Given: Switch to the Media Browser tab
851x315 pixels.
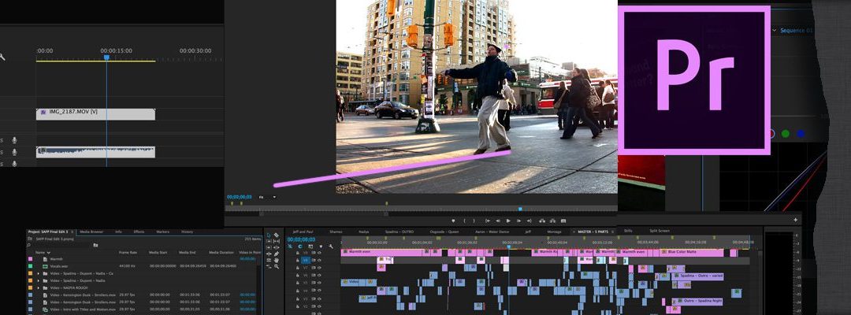Looking at the screenshot, I should (x=91, y=232).
